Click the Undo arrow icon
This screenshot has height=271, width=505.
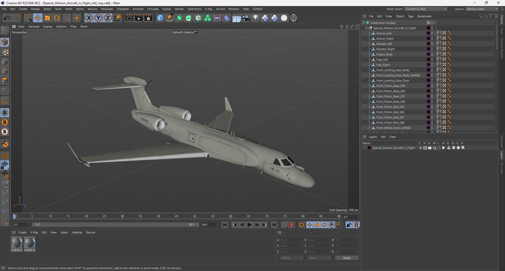tap(7, 18)
